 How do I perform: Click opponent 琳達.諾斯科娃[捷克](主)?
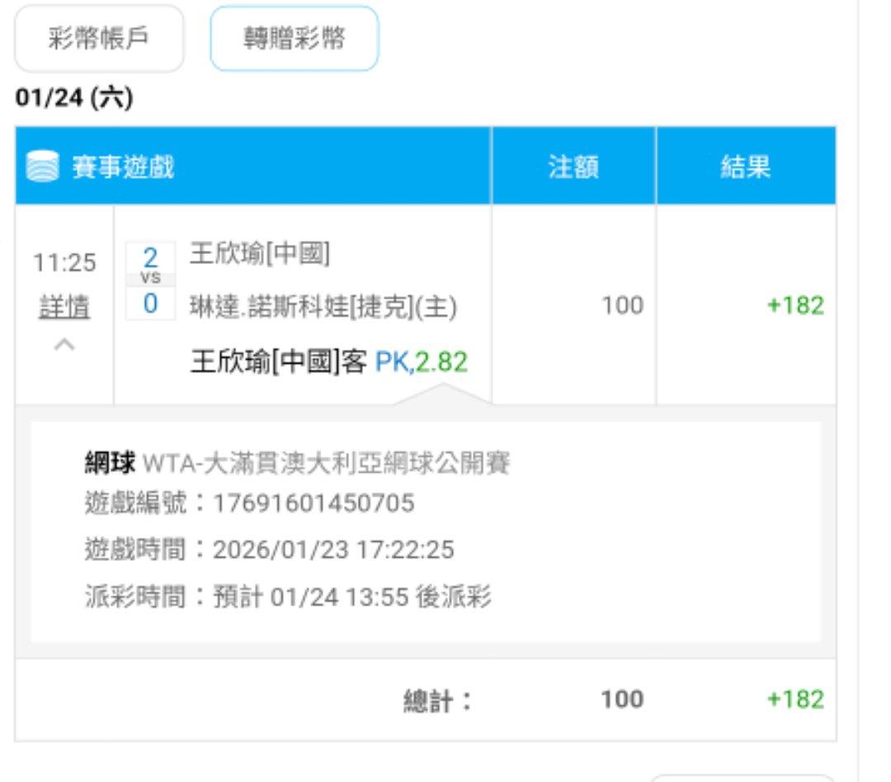tap(323, 307)
